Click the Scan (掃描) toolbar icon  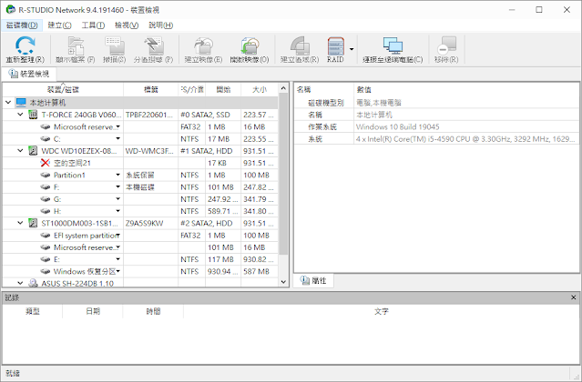[x=115, y=49]
